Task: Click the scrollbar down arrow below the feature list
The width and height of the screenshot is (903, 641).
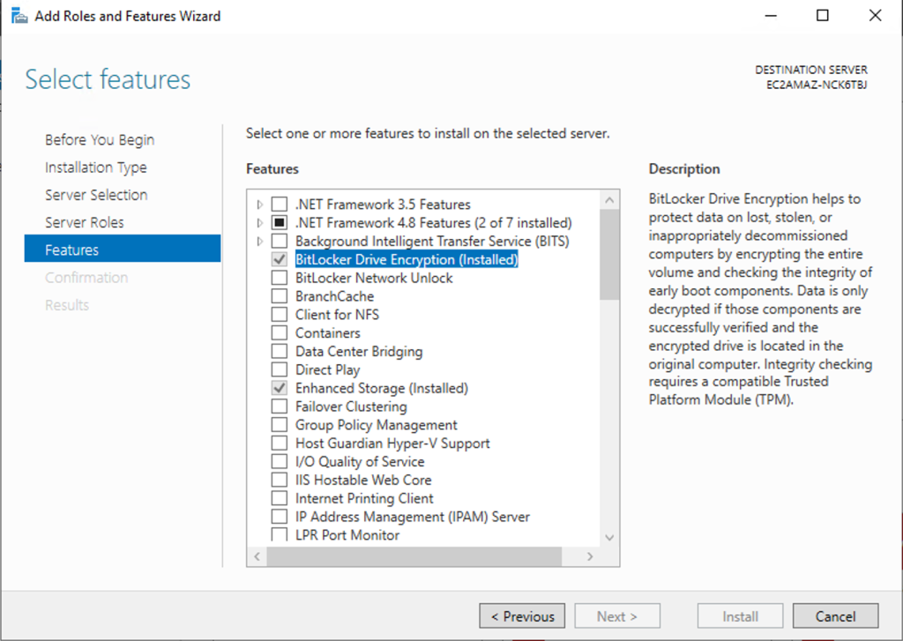Action: (x=609, y=536)
